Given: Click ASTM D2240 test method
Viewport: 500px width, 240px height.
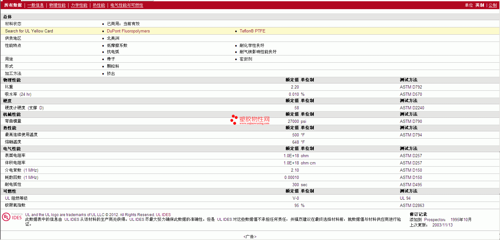Looking at the screenshot, I should [x=412, y=108].
